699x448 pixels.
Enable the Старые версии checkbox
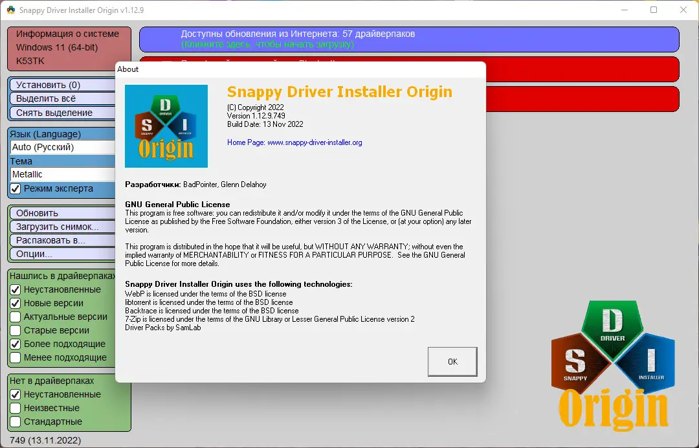click(16, 330)
